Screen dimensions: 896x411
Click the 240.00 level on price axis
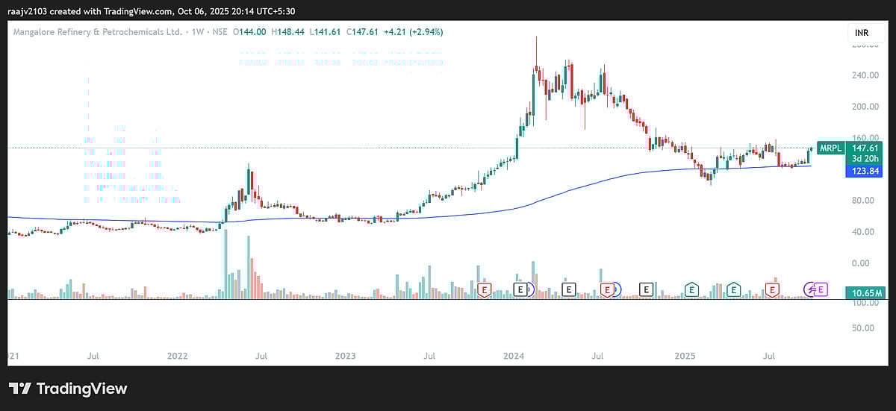point(864,75)
